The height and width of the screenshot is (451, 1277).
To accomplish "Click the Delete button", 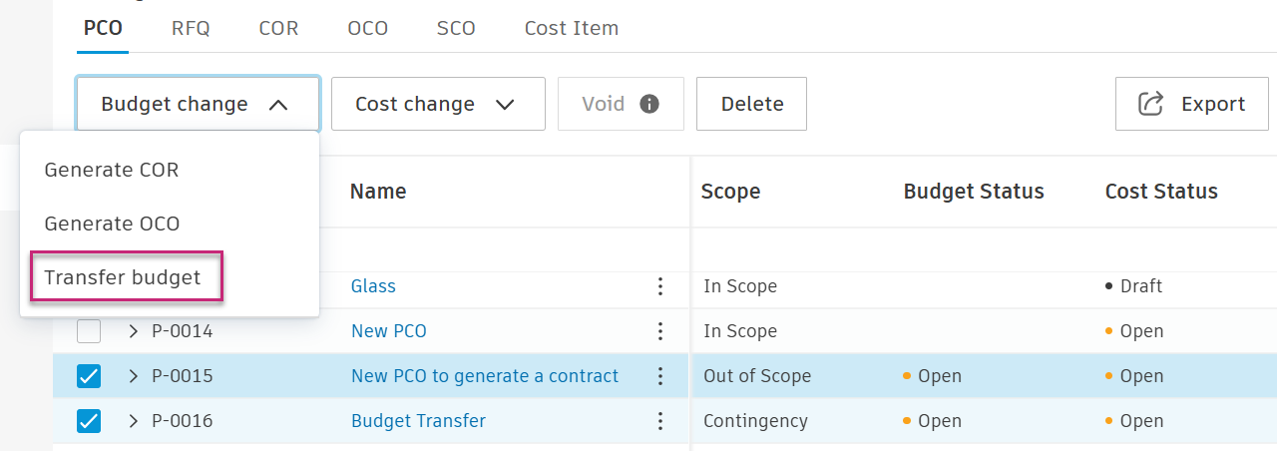I will tap(751, 104).
